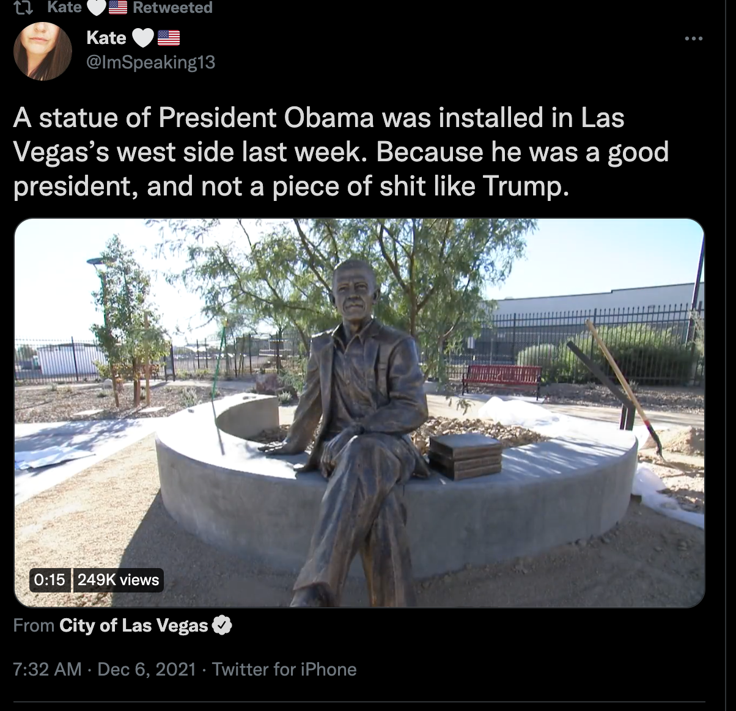Open the City of Las Vegas source link

pyautogui.click(x=134, y=625)
